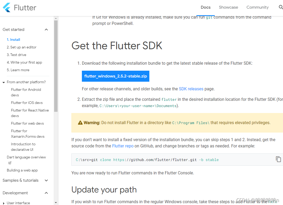Open Flutter for Xamarin.Forms devs
The width and height of the screenshot is (283, 205).
tap(28, 134)
